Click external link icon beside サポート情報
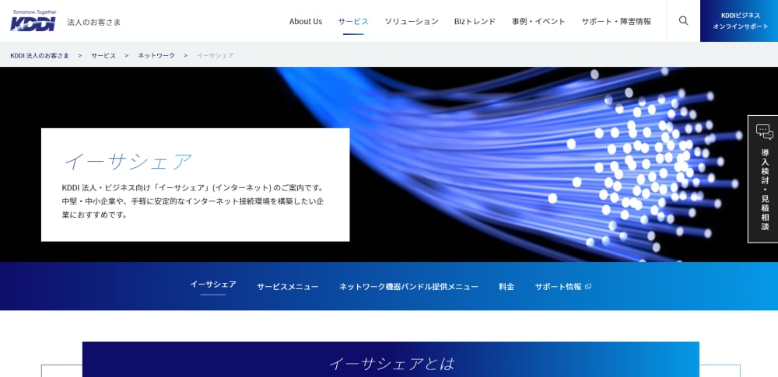The width and height of the screenshot is (778, 377). (588, 287)
